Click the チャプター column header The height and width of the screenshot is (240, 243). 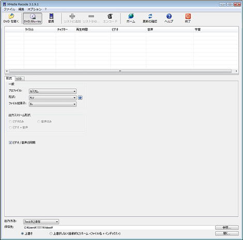[x=66, y=29]
